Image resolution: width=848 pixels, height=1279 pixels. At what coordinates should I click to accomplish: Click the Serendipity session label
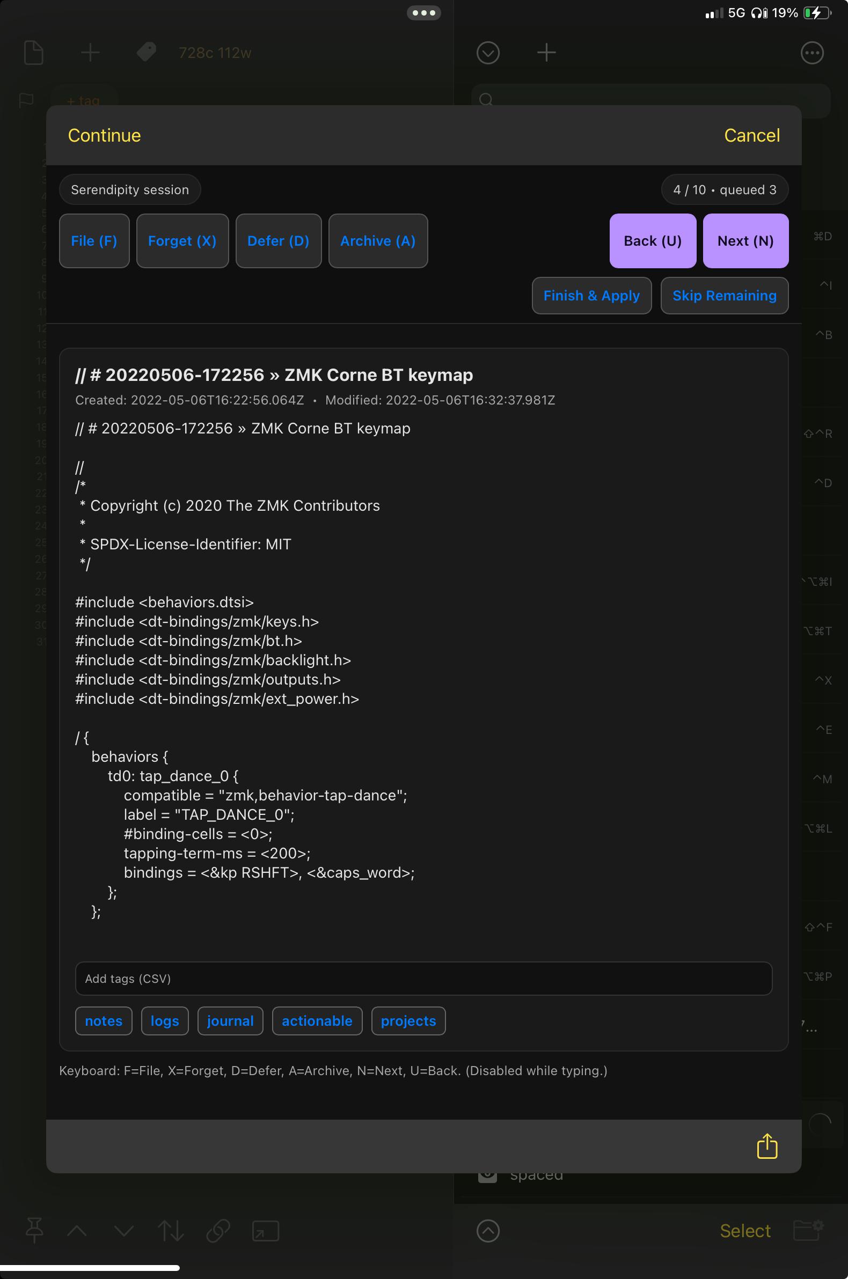130,190
